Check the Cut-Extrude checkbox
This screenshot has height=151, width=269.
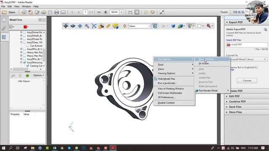coord(28,46)
